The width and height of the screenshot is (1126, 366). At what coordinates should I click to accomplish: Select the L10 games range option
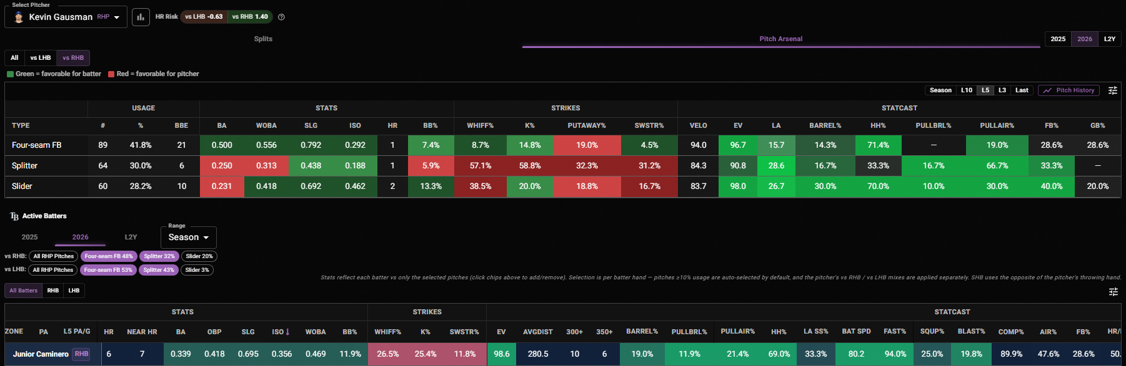coord(967,90)
